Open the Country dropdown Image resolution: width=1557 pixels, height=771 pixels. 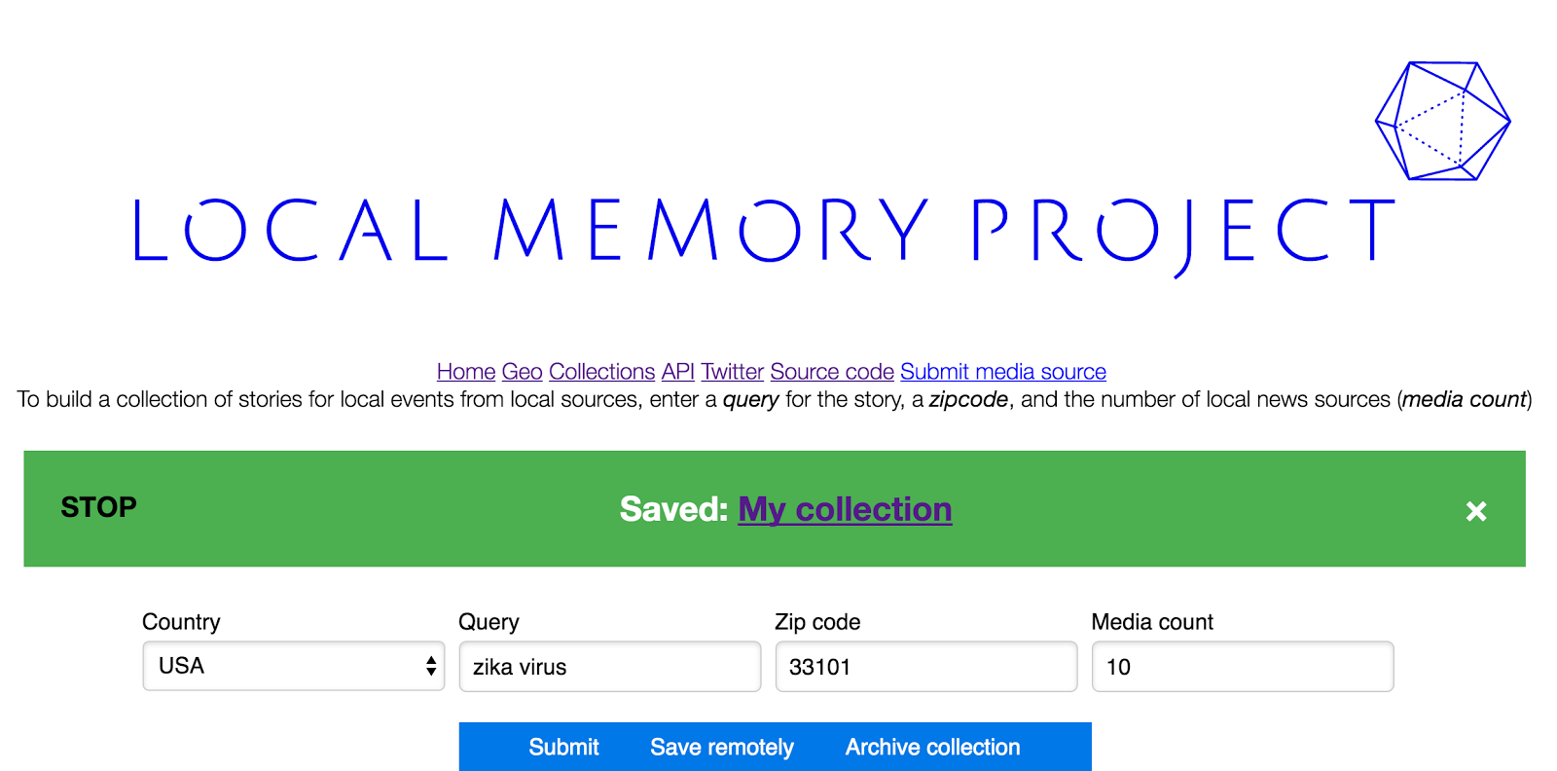(x=292, y=666)
